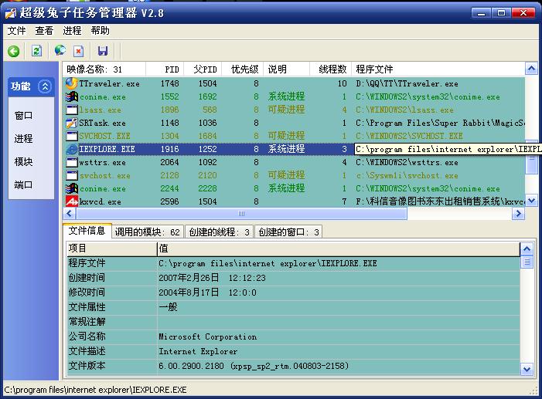Screen dimensions: 542x399
Task: Click process list scroll down arrow
Action: 531,201
